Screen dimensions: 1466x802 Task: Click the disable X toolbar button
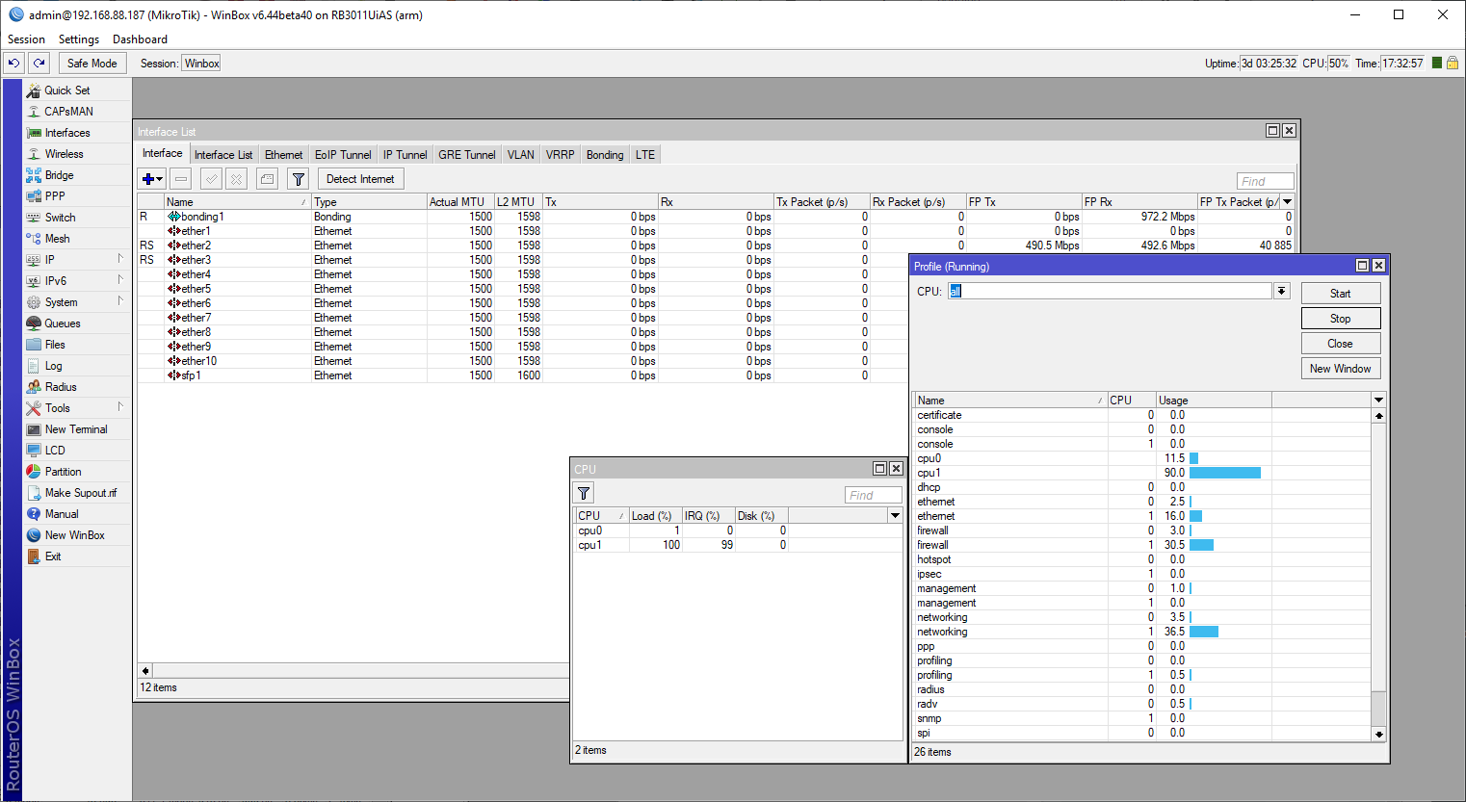click(x=236, y=179)
